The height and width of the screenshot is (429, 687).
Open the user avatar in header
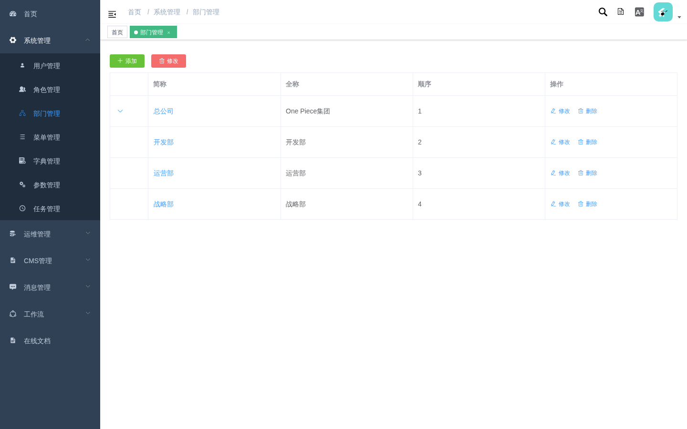point(663,12)
